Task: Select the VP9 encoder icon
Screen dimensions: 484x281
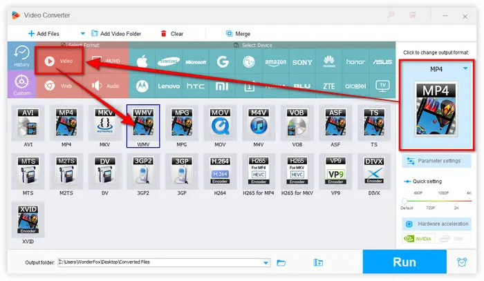Action: 335,171
